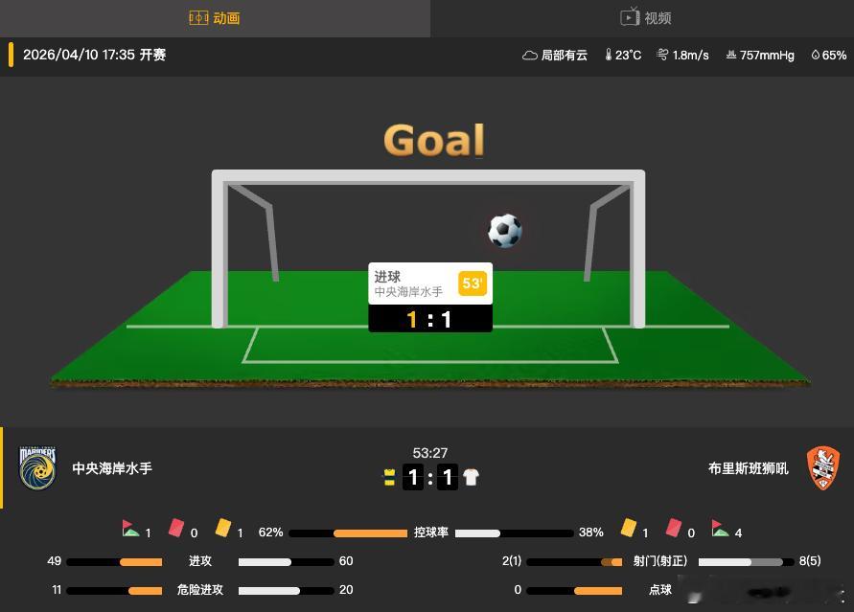Click the away team yellow card icon

tap(629, 528)
